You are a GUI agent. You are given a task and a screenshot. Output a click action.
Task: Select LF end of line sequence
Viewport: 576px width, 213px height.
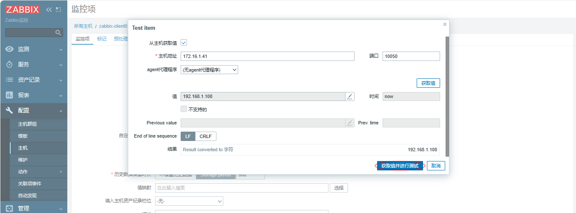[188, 136]
